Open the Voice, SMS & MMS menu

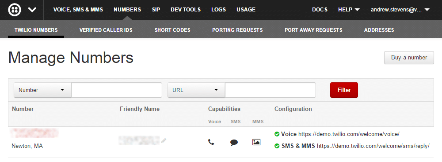78,10
